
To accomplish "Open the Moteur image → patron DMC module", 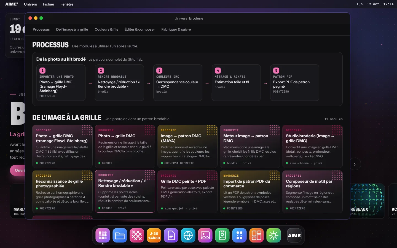I will point(250,147).
